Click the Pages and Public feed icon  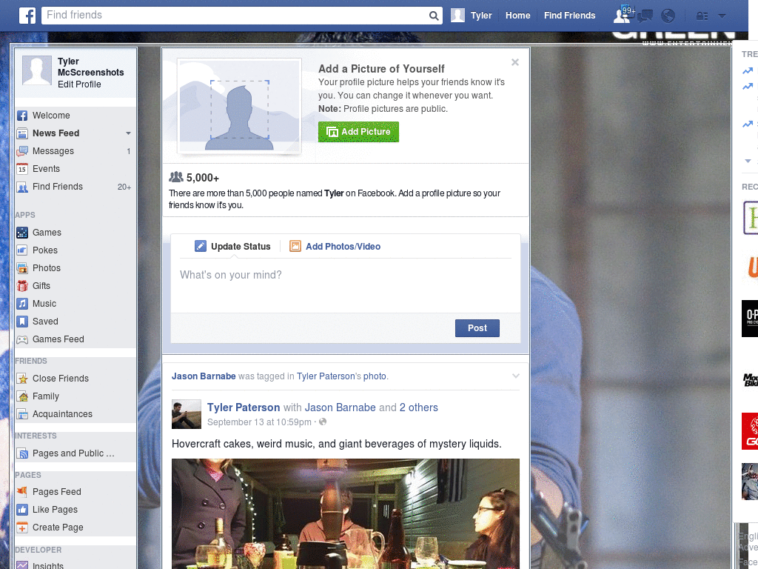coord(22,453)
